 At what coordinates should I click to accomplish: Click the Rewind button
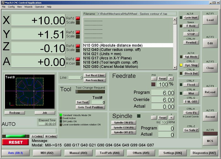tap(191, 43)
